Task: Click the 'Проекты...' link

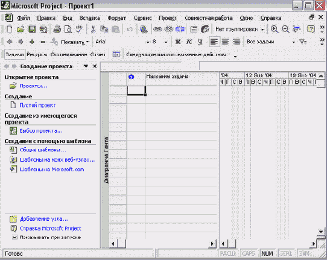Action: [33, 86]
